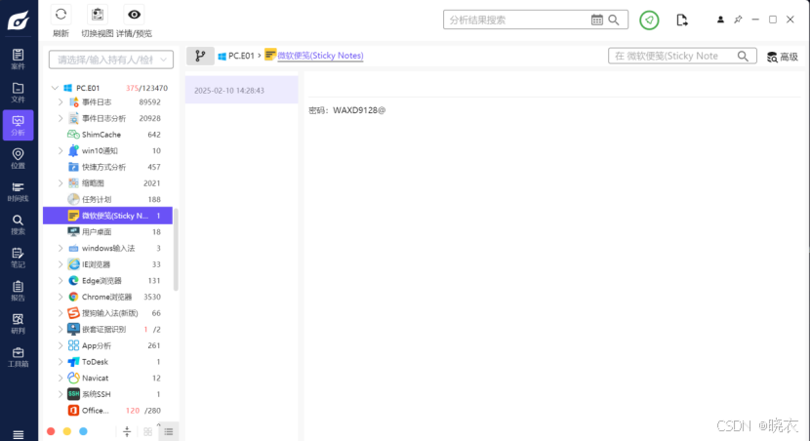
Task: Click the tree panel vertical scrollbar
Action: (x=176, y=250)
